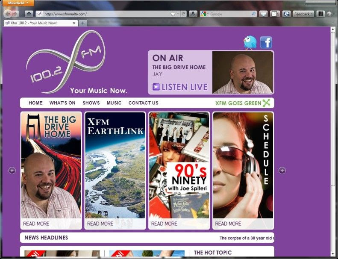
Task: Click the sync toolbar icon
Action: tap(286, 14)
